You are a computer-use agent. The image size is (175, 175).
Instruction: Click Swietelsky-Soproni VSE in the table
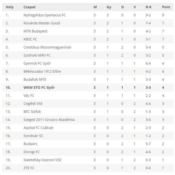click(x=42, y=160)
